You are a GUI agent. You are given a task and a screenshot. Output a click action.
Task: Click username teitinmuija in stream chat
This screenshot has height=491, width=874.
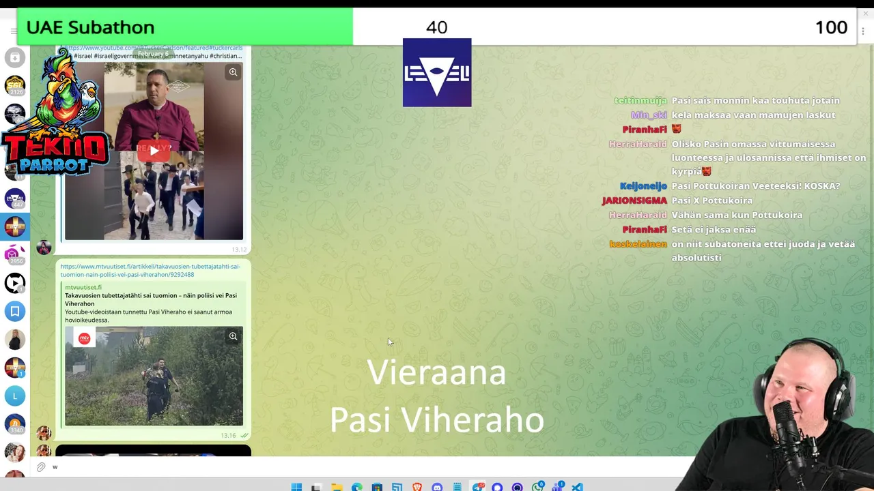coord(640,100)
